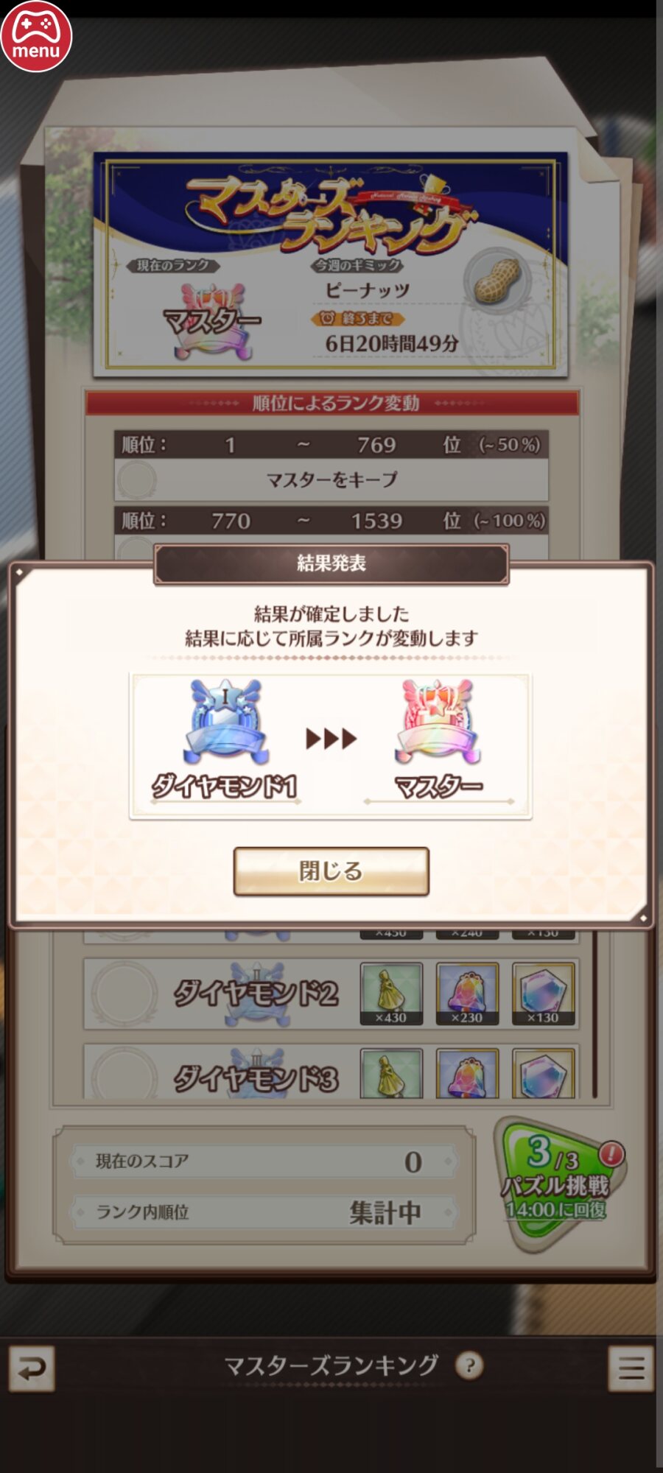The height and width of the screenshot is (1473, 663).
Task: Tap the ×430 gold dress reward icon
Action: point(391,994)
